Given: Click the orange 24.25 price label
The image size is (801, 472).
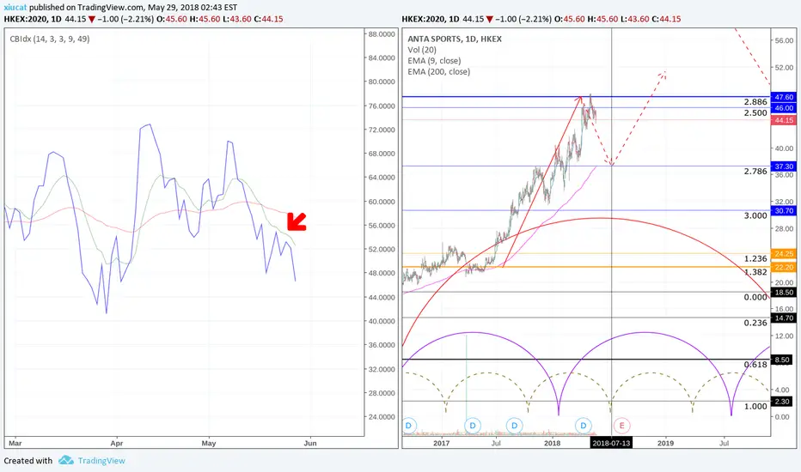Looking at the screenshot, I should coord(784,254).
